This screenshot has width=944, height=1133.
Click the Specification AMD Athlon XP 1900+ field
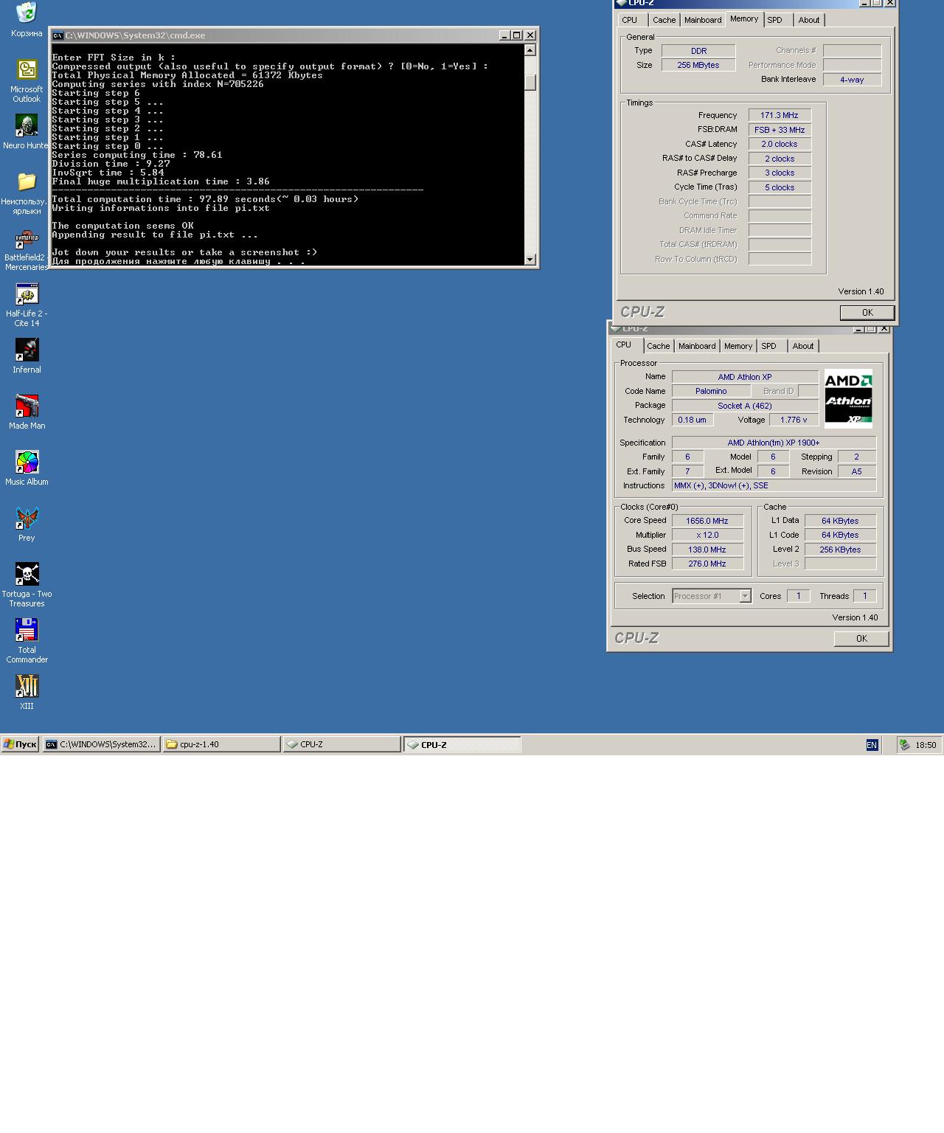(774, 443)
